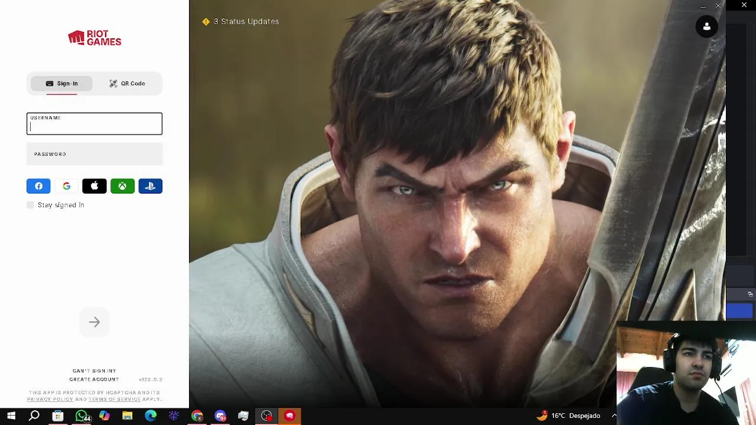Viewport: 756px width, 425px height.
Task: Open WhatsApp from the taskbar
Action: click(82, 416)
